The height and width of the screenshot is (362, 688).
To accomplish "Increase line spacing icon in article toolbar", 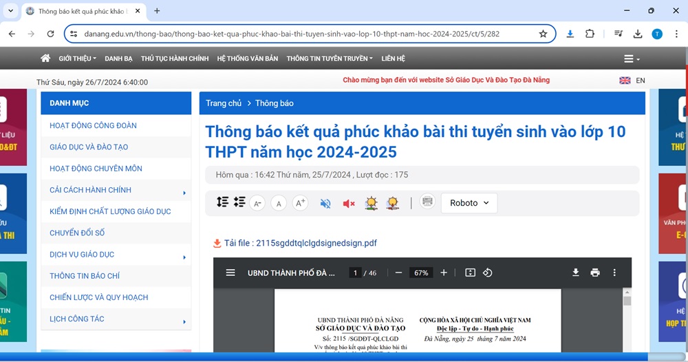I will (x=222, y=202).
